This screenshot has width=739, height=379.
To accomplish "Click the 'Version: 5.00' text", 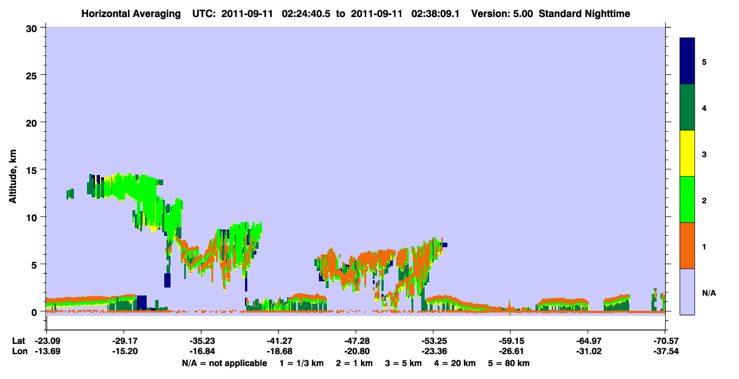I will [502, 13].
